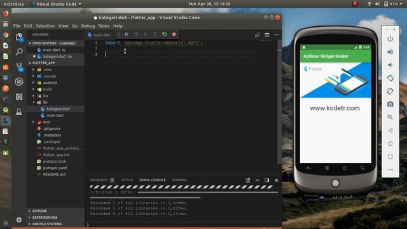Close the bottom panel
This screenshot has height=229, width=407.
pos(277,180)
